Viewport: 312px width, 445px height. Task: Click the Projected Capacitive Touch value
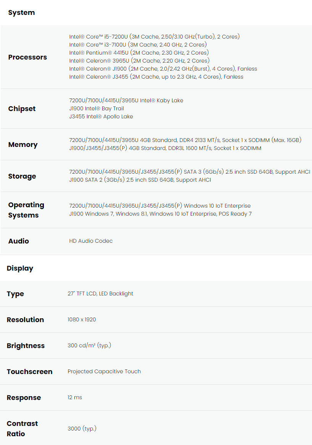tap(104, 371)
